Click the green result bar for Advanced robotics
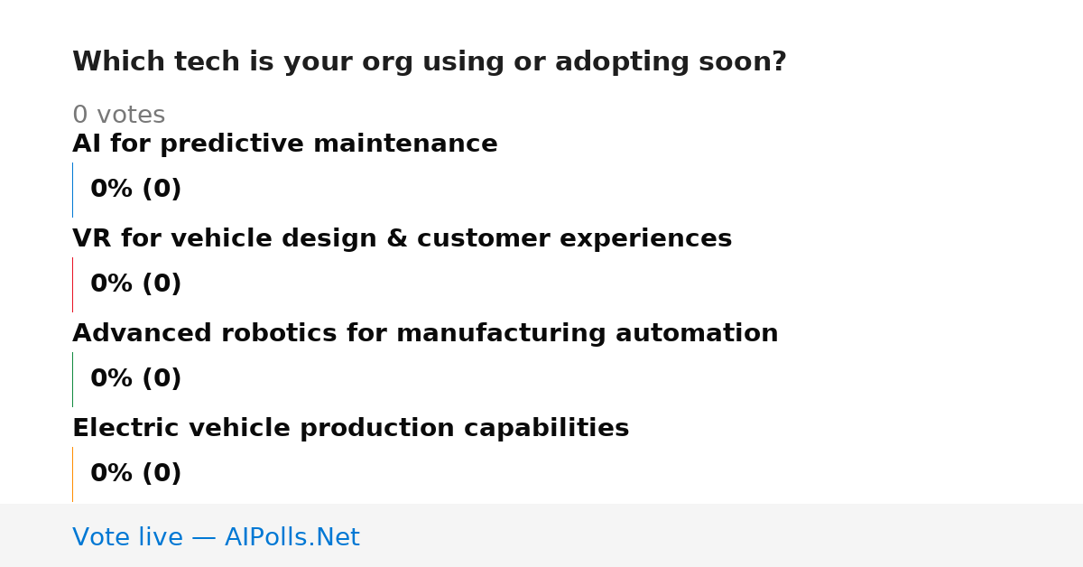The height and width of the screenshot is (567, 1083). pos(72,379)
